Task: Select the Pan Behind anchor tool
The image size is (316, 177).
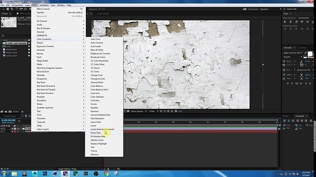Action: coord(25,9)
